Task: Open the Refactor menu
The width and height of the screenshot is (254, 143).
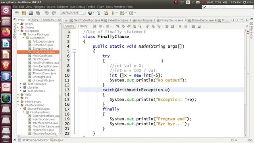Action: tap(62, 7)
